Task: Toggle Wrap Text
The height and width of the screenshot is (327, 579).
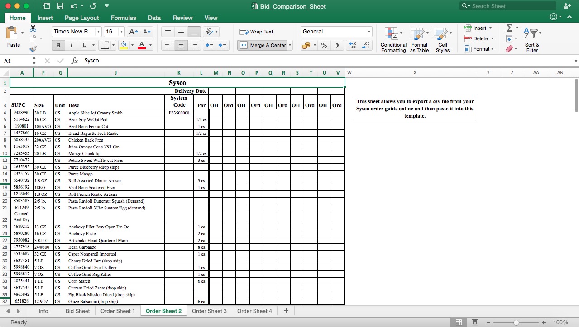Action: pyautogui.click(x=257, y=32)
